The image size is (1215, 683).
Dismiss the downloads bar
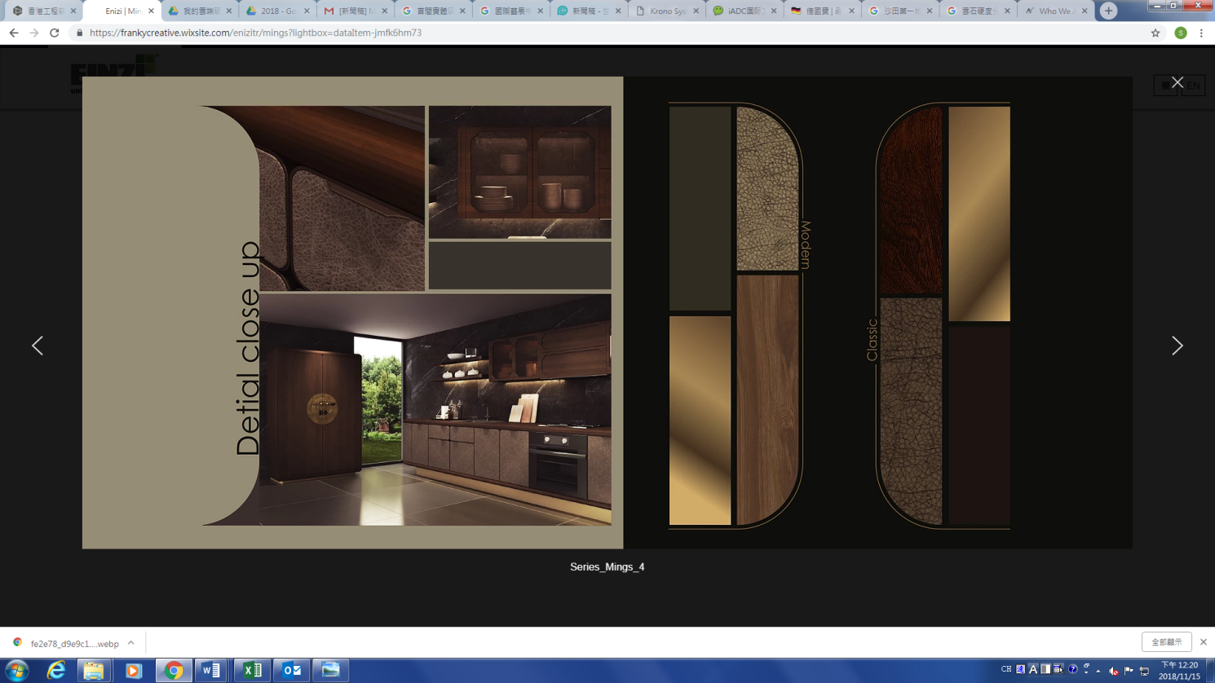1203,642
